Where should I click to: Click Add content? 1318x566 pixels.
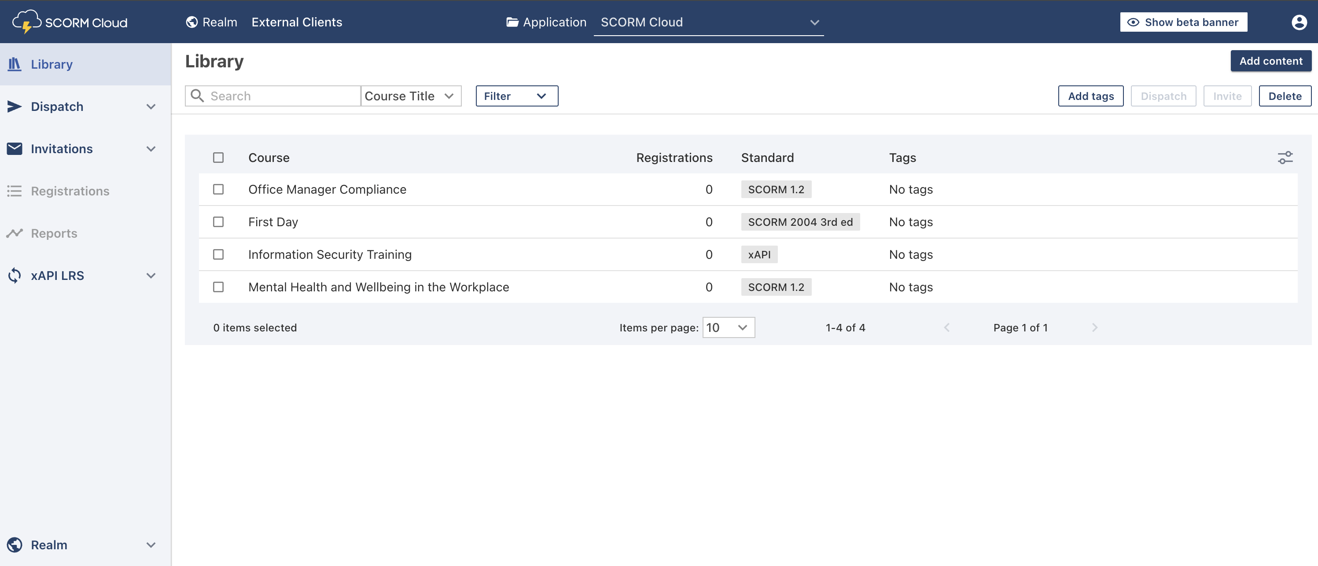tap(1271, 60)
